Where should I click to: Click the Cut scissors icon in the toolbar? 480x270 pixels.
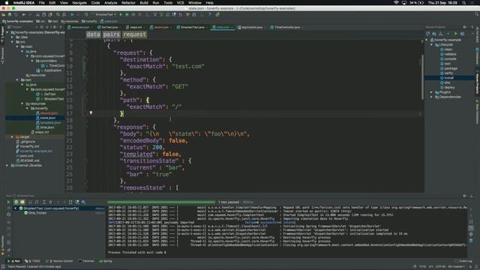pos(37,14)
